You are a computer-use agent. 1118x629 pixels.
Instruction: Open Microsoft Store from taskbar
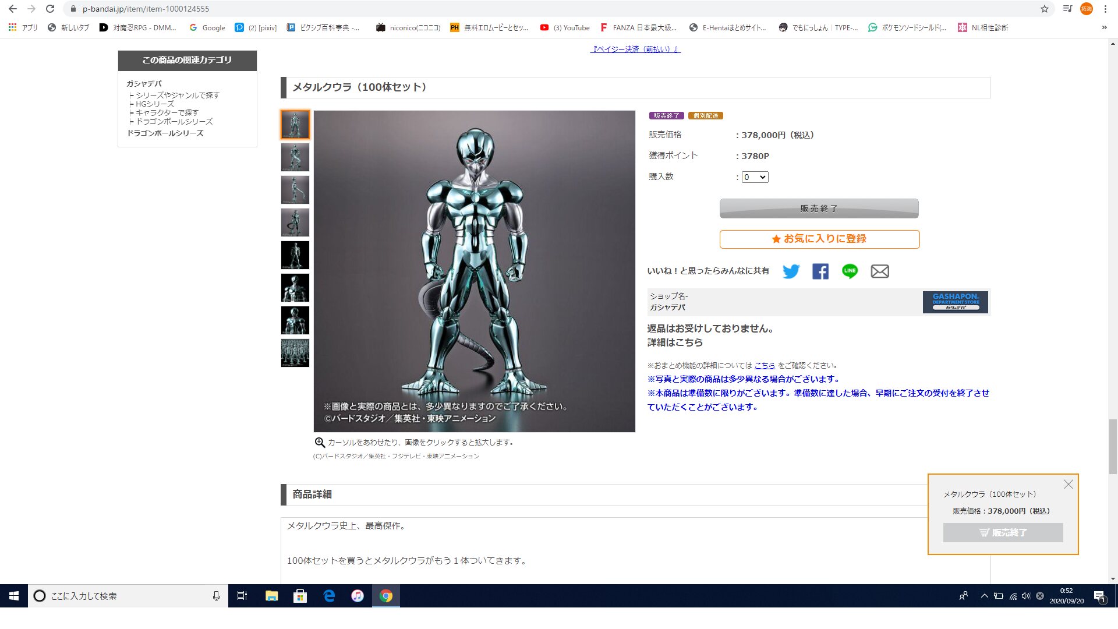300,596
